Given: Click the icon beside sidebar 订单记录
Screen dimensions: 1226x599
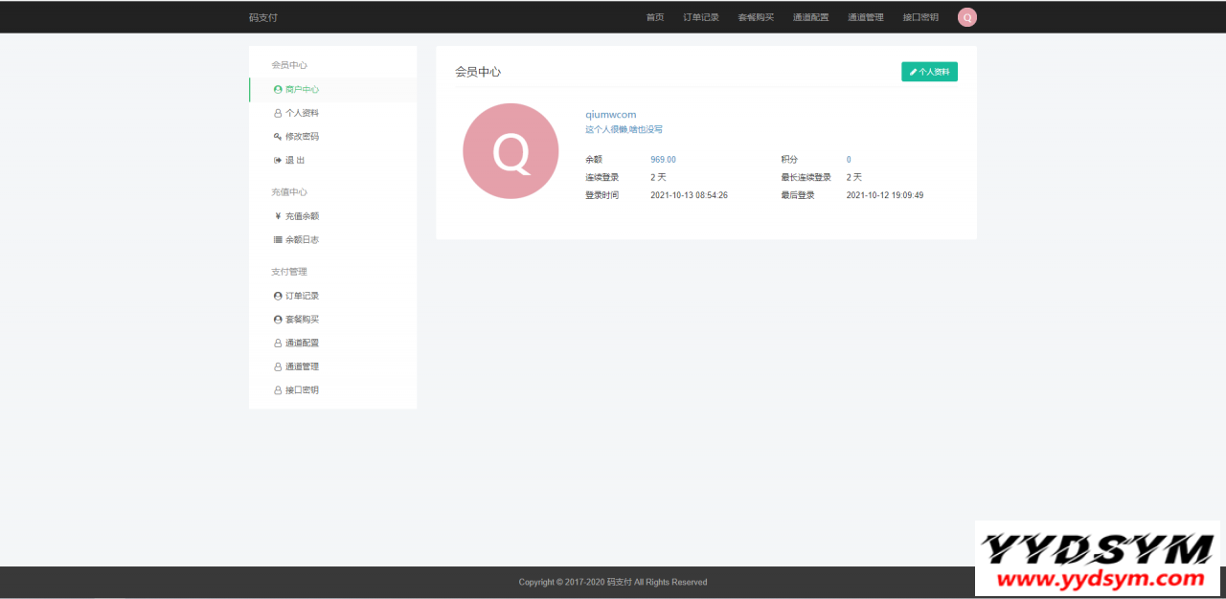Looking at the screenshot, I should tap(278, 296).
